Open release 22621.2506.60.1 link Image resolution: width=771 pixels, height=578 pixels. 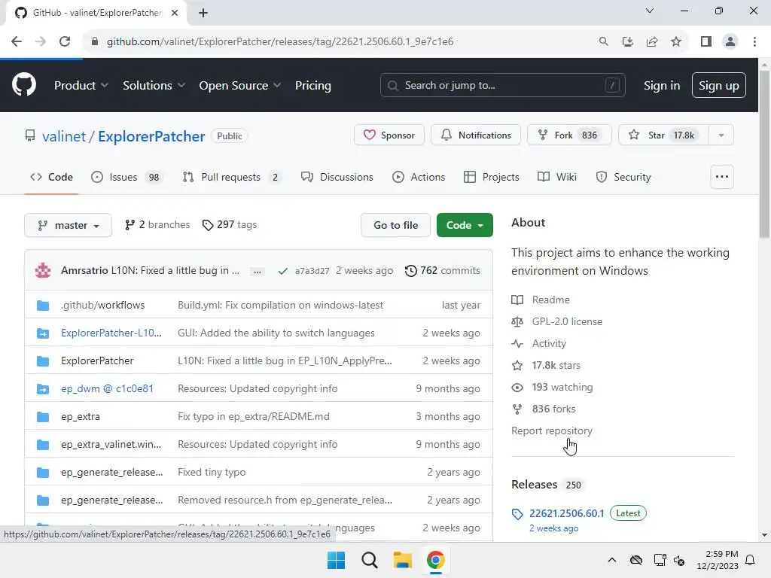tap(566, 513)
